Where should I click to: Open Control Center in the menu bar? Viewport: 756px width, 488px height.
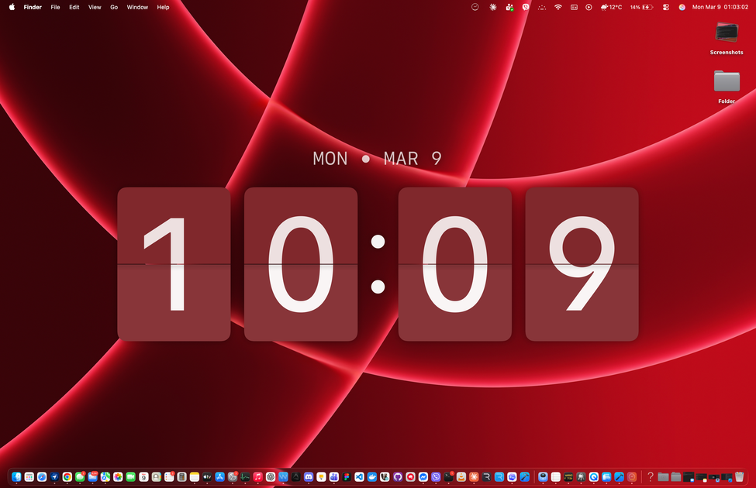[x=665, y=7]
